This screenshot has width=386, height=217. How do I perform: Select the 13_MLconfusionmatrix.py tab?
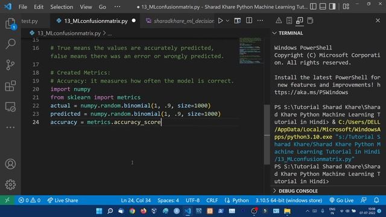click(96, 21)
